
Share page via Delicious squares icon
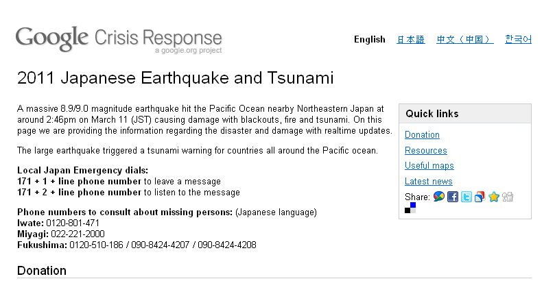[x=410, y=208]
